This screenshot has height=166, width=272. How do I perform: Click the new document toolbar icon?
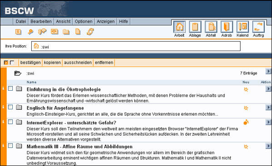tap(78, 32)
